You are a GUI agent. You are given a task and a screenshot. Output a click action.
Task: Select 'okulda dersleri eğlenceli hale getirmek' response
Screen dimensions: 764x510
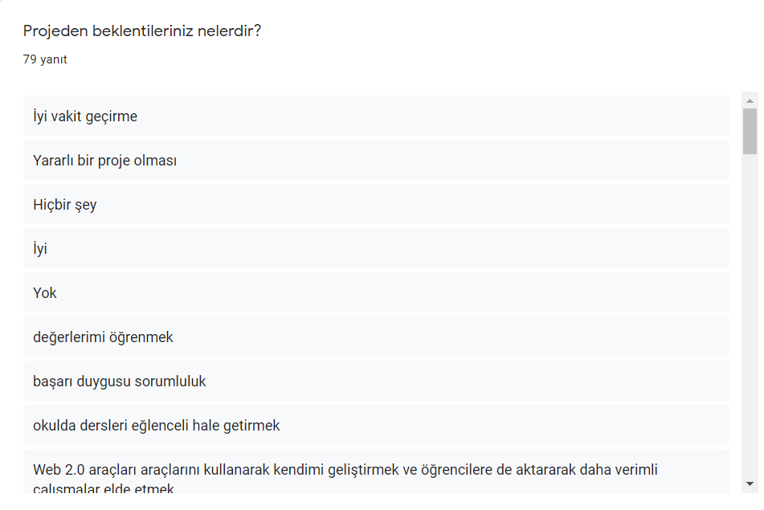coord(156,426)
